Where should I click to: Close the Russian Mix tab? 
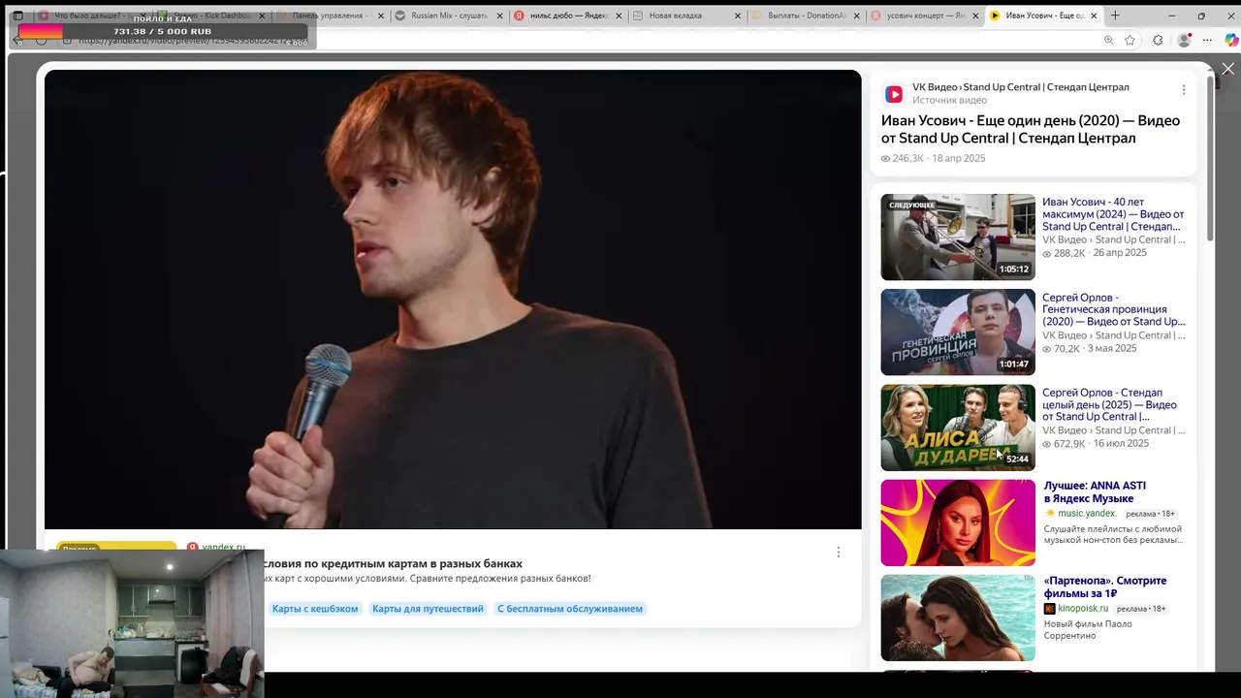(500, 16)
